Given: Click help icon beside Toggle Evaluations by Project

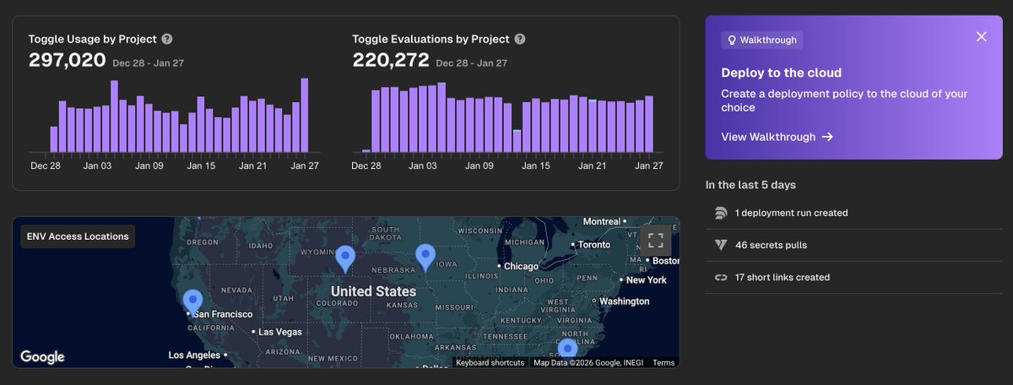Looking at the screenshot, I should coord(520,39).
